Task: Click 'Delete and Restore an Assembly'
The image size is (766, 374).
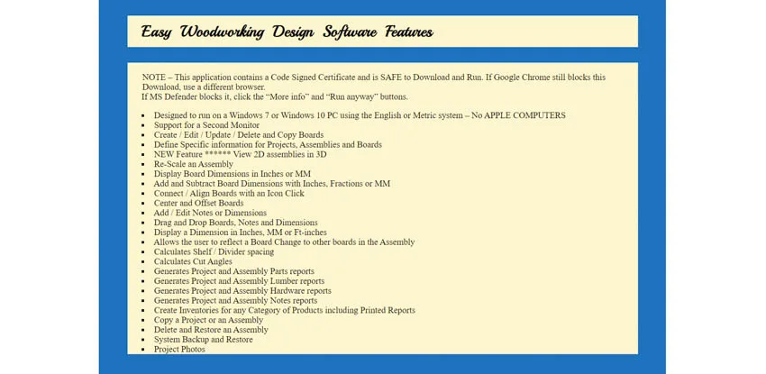Action: 211,330
